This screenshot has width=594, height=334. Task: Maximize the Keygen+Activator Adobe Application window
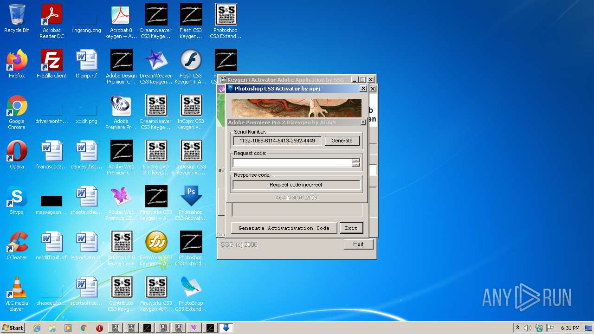pos(362,80)
